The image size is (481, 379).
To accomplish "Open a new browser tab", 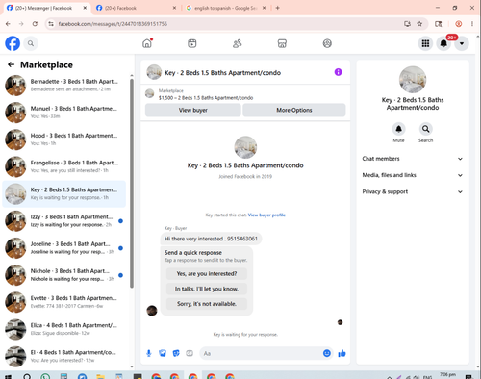I will (278, 8).
